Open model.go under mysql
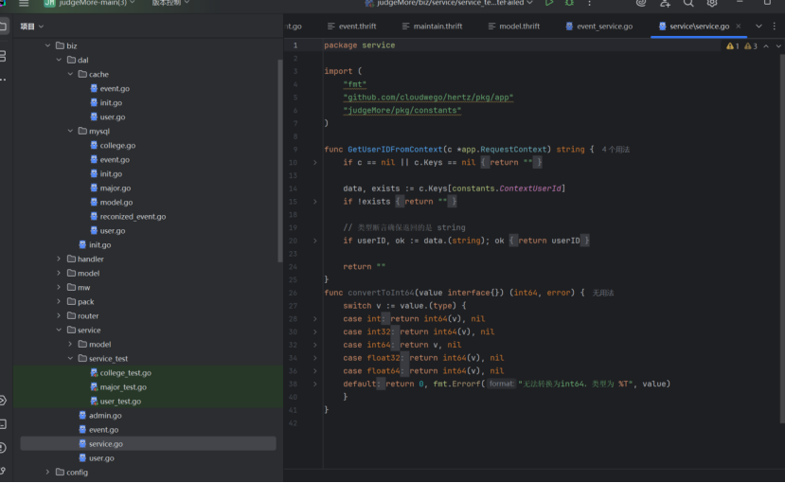The image size is (785, 483). click(x=116, y=203)
